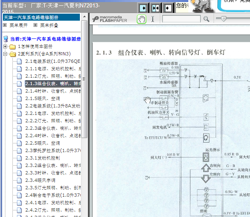Click the 水温传感器 label in diagram

click(x=169, y=82)
